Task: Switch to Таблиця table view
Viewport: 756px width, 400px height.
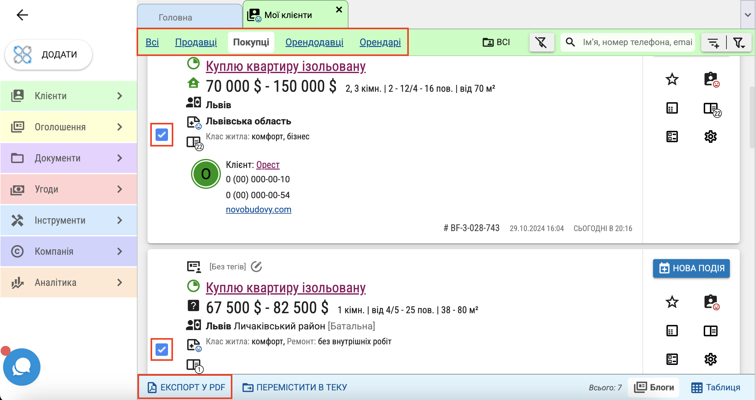Action: coord(716,388)
